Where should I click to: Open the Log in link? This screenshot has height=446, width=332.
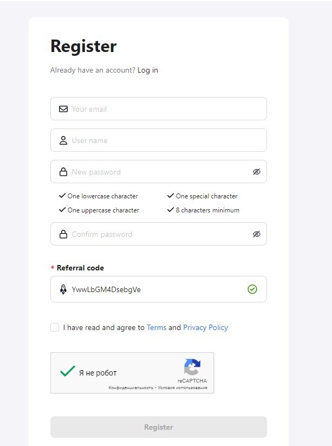tap(148, 70)
